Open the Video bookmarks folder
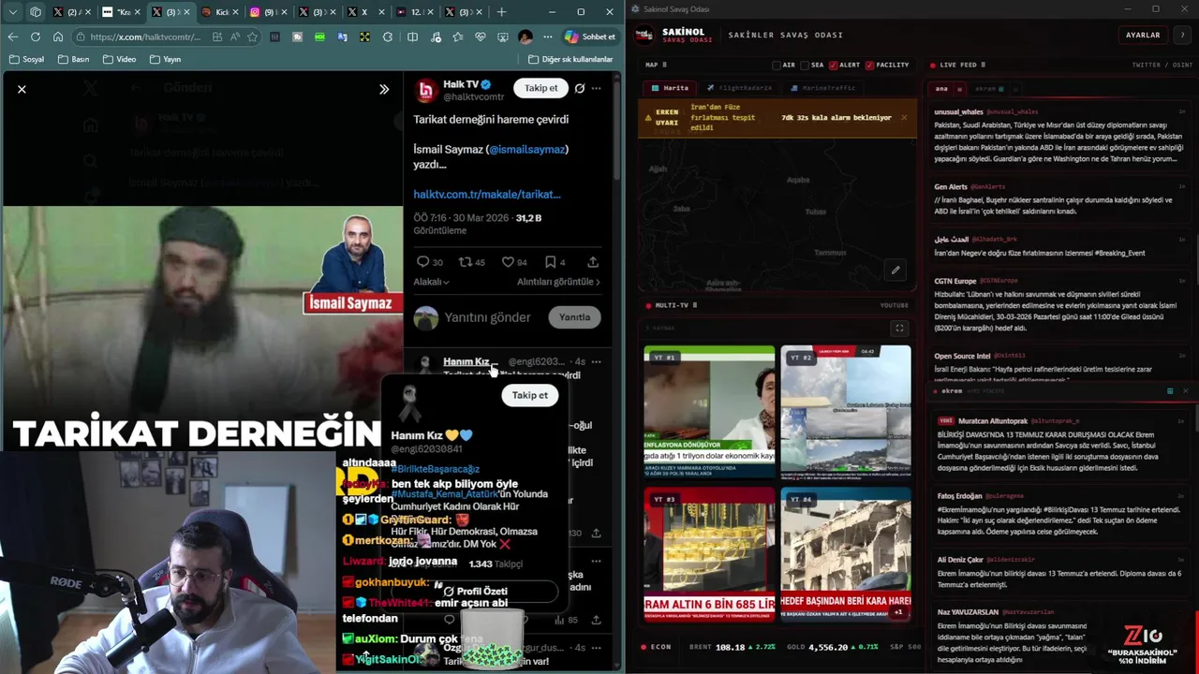Image resolution: width=1199 pixels, height=674 pixels. click(118, 59)
